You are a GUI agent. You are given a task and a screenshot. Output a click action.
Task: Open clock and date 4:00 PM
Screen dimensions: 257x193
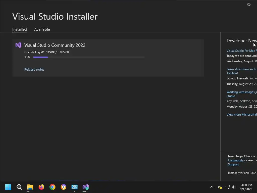(246, 187)
